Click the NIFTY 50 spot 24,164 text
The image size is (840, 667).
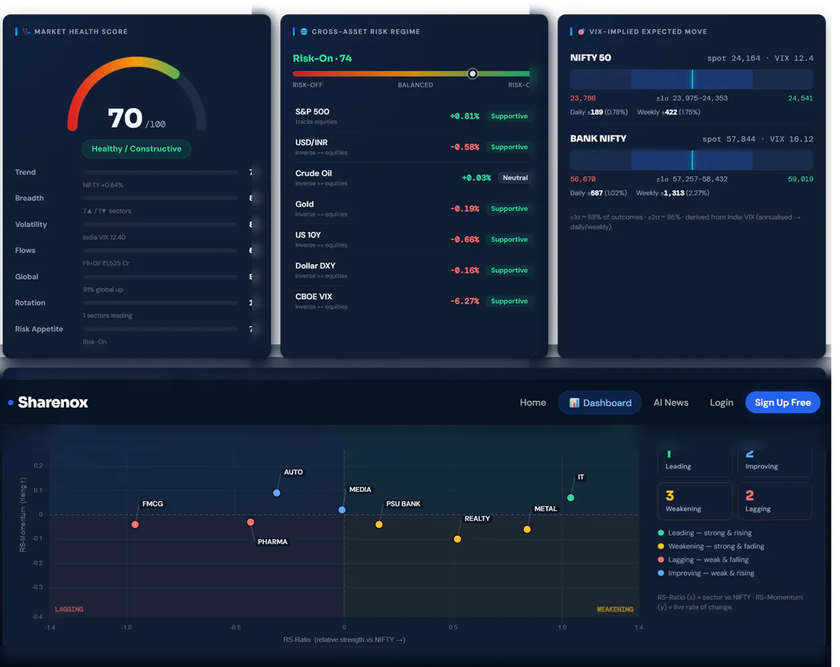pyautogui.click(x=733, y=58)
